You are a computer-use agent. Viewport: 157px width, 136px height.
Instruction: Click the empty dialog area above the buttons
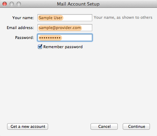78,85
